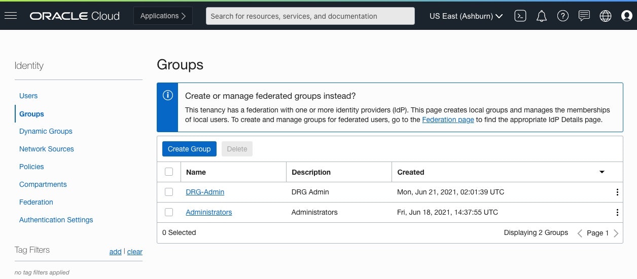Open the hamburger navigation menu
The image size is (637, 279).
(11, 16)
